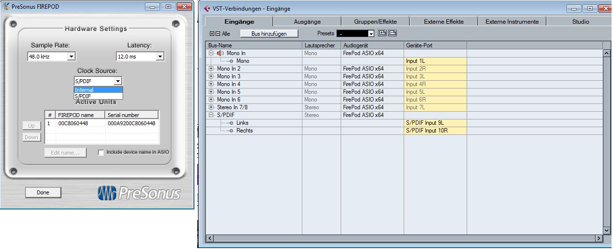
Task: Select Internal in Clock Source list
Action: (x=98, y=90)
